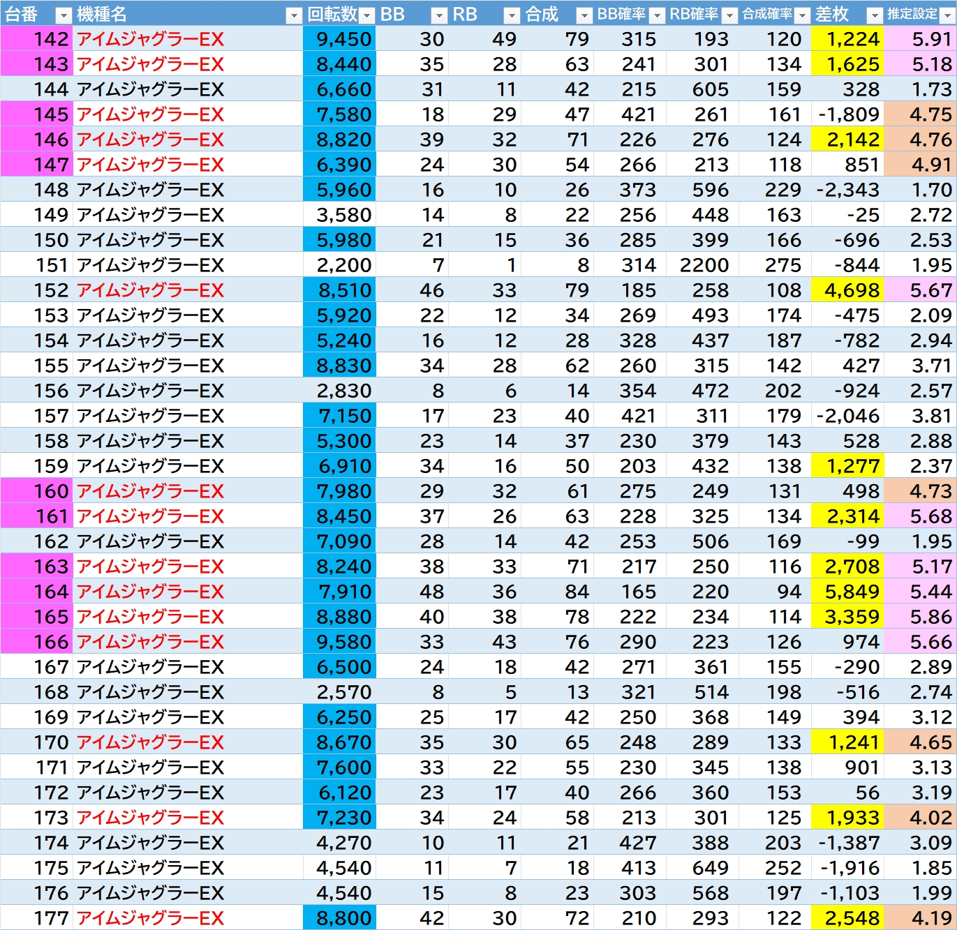957x930 pixels.
Task: Select BB確率 cell 427
Action: pos(630,843)
